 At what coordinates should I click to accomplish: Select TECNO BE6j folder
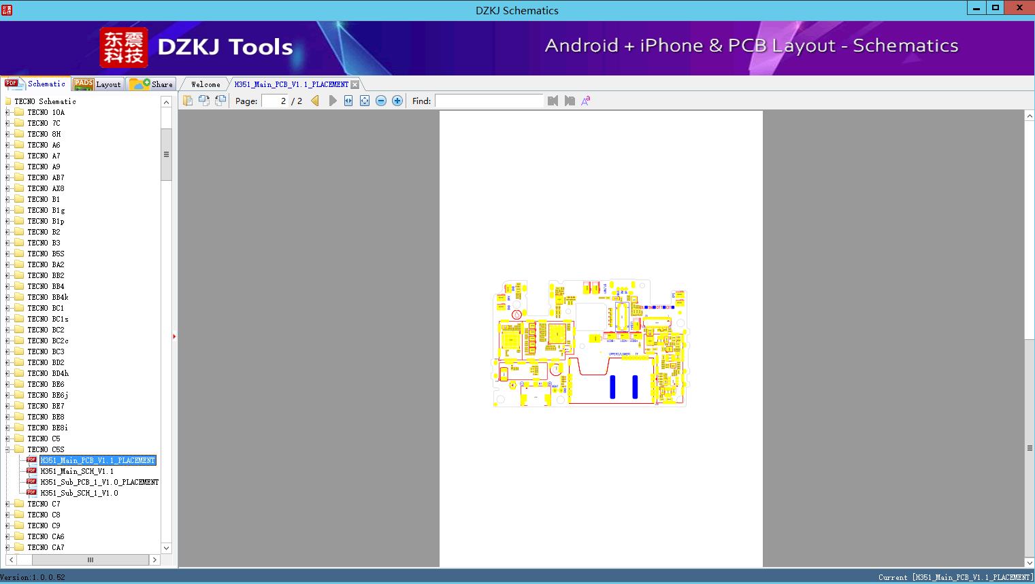[x=48, y=395]
